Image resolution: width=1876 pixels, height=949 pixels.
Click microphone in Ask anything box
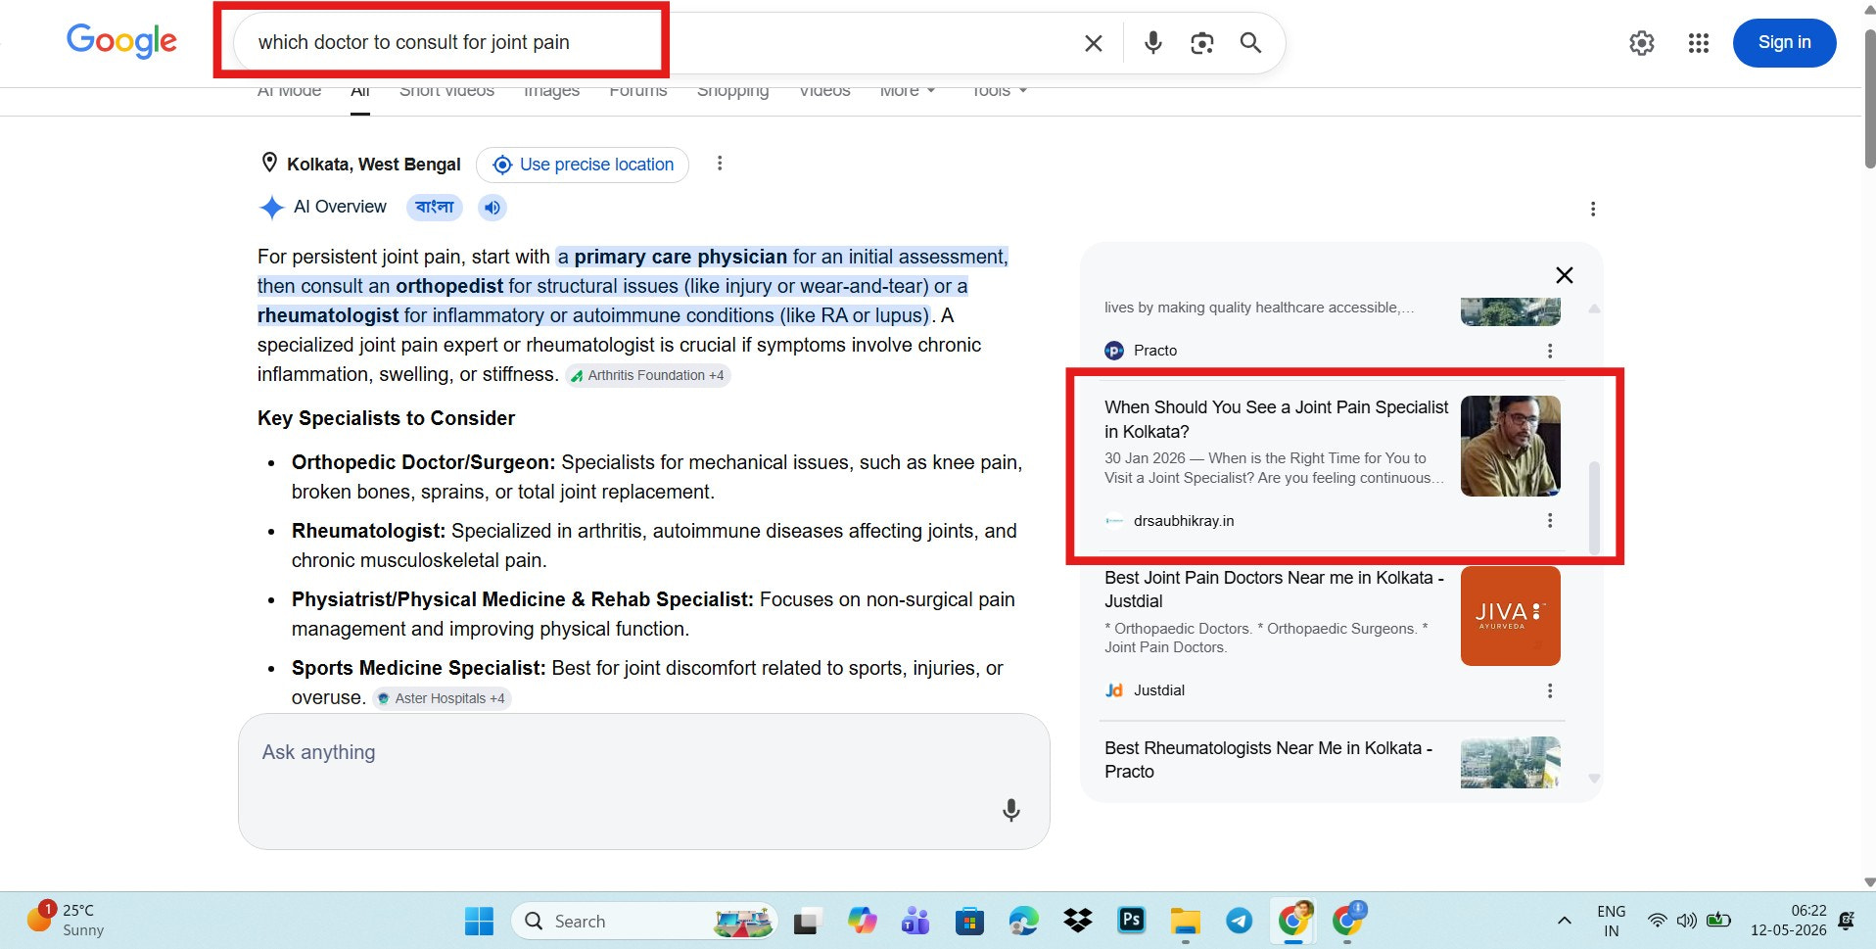click(1011, 810)
